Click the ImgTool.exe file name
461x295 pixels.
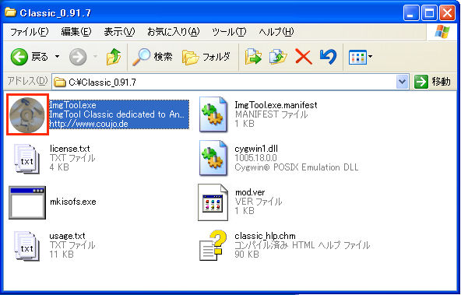73,105
